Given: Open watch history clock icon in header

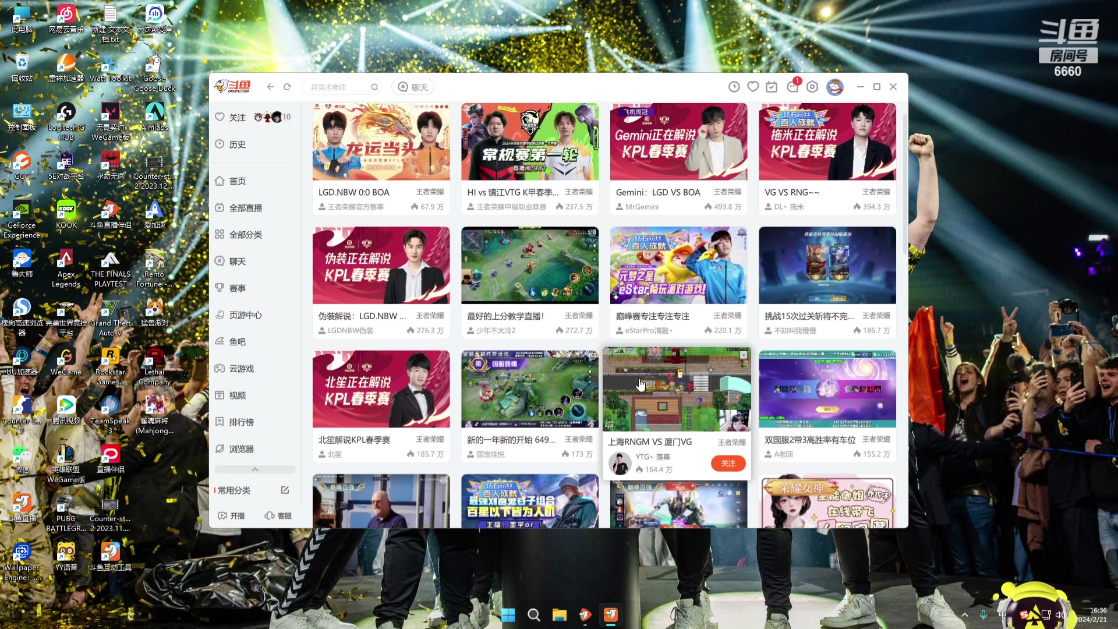Looking at the screenshot, I should (734, 87).
